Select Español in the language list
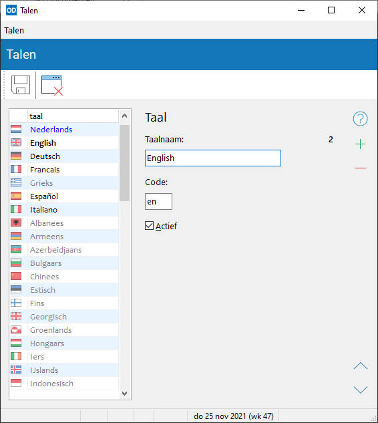The image size is (378, 423). pos(64,196)
